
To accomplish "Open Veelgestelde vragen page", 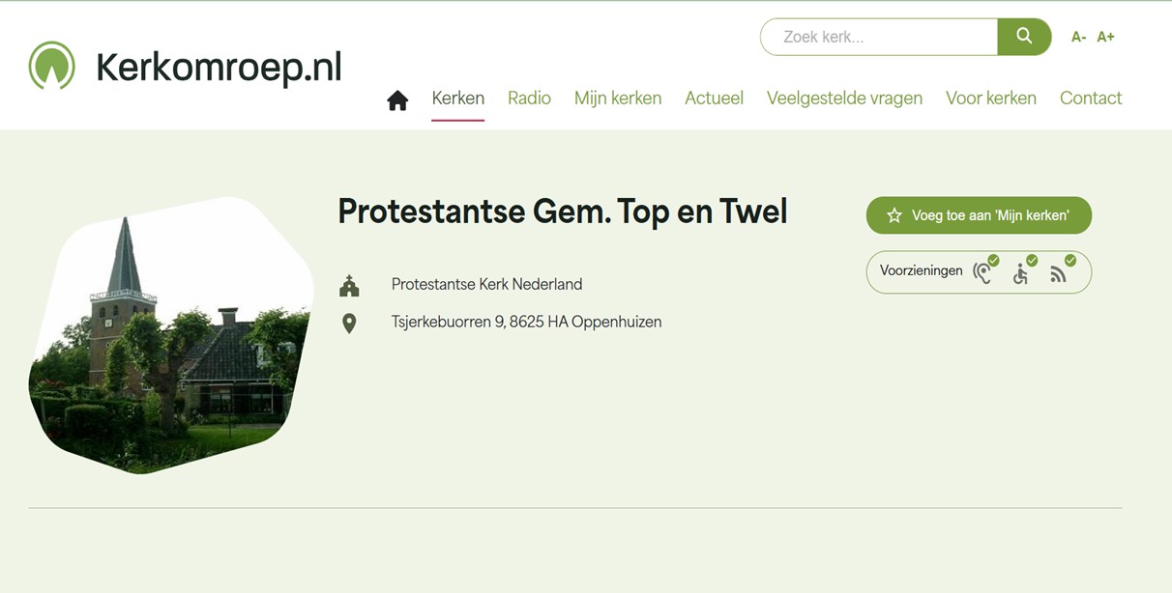I will [844, 98].
